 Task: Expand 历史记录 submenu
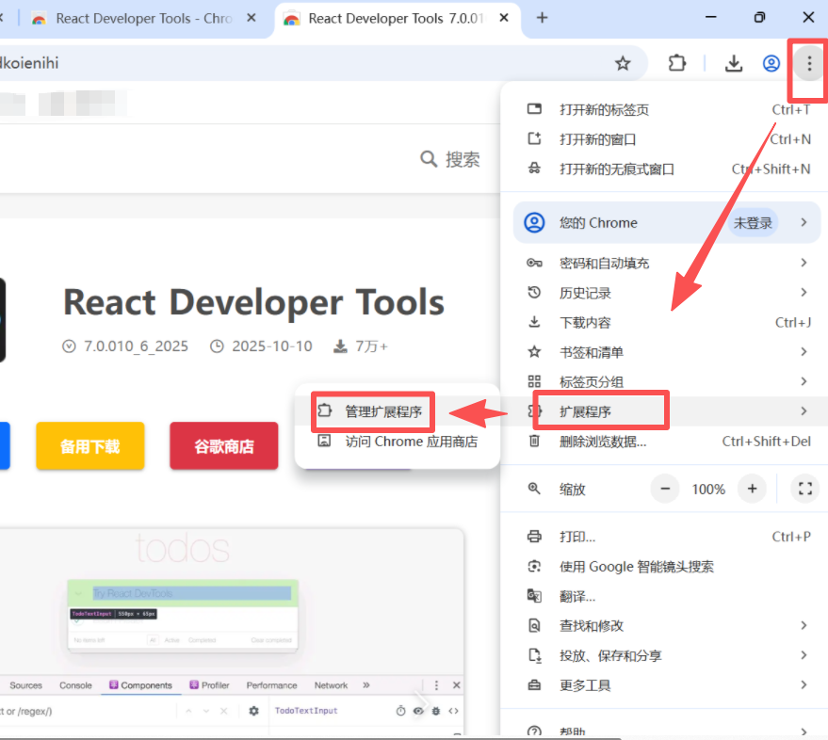tap(665, 293)
